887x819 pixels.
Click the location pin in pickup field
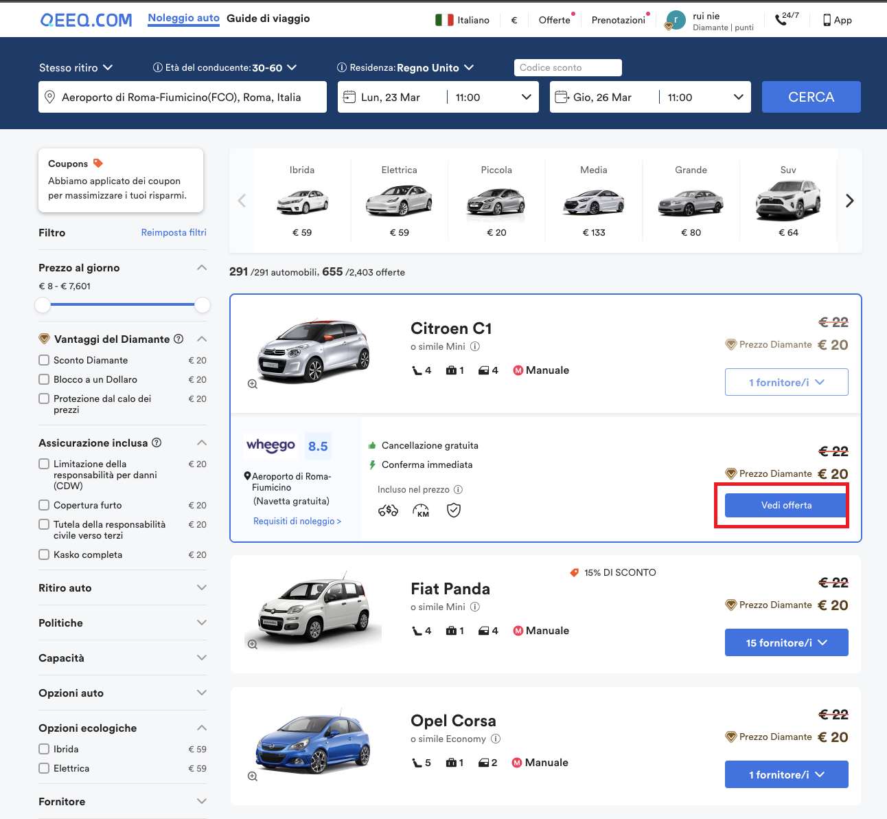click(49, 97)
